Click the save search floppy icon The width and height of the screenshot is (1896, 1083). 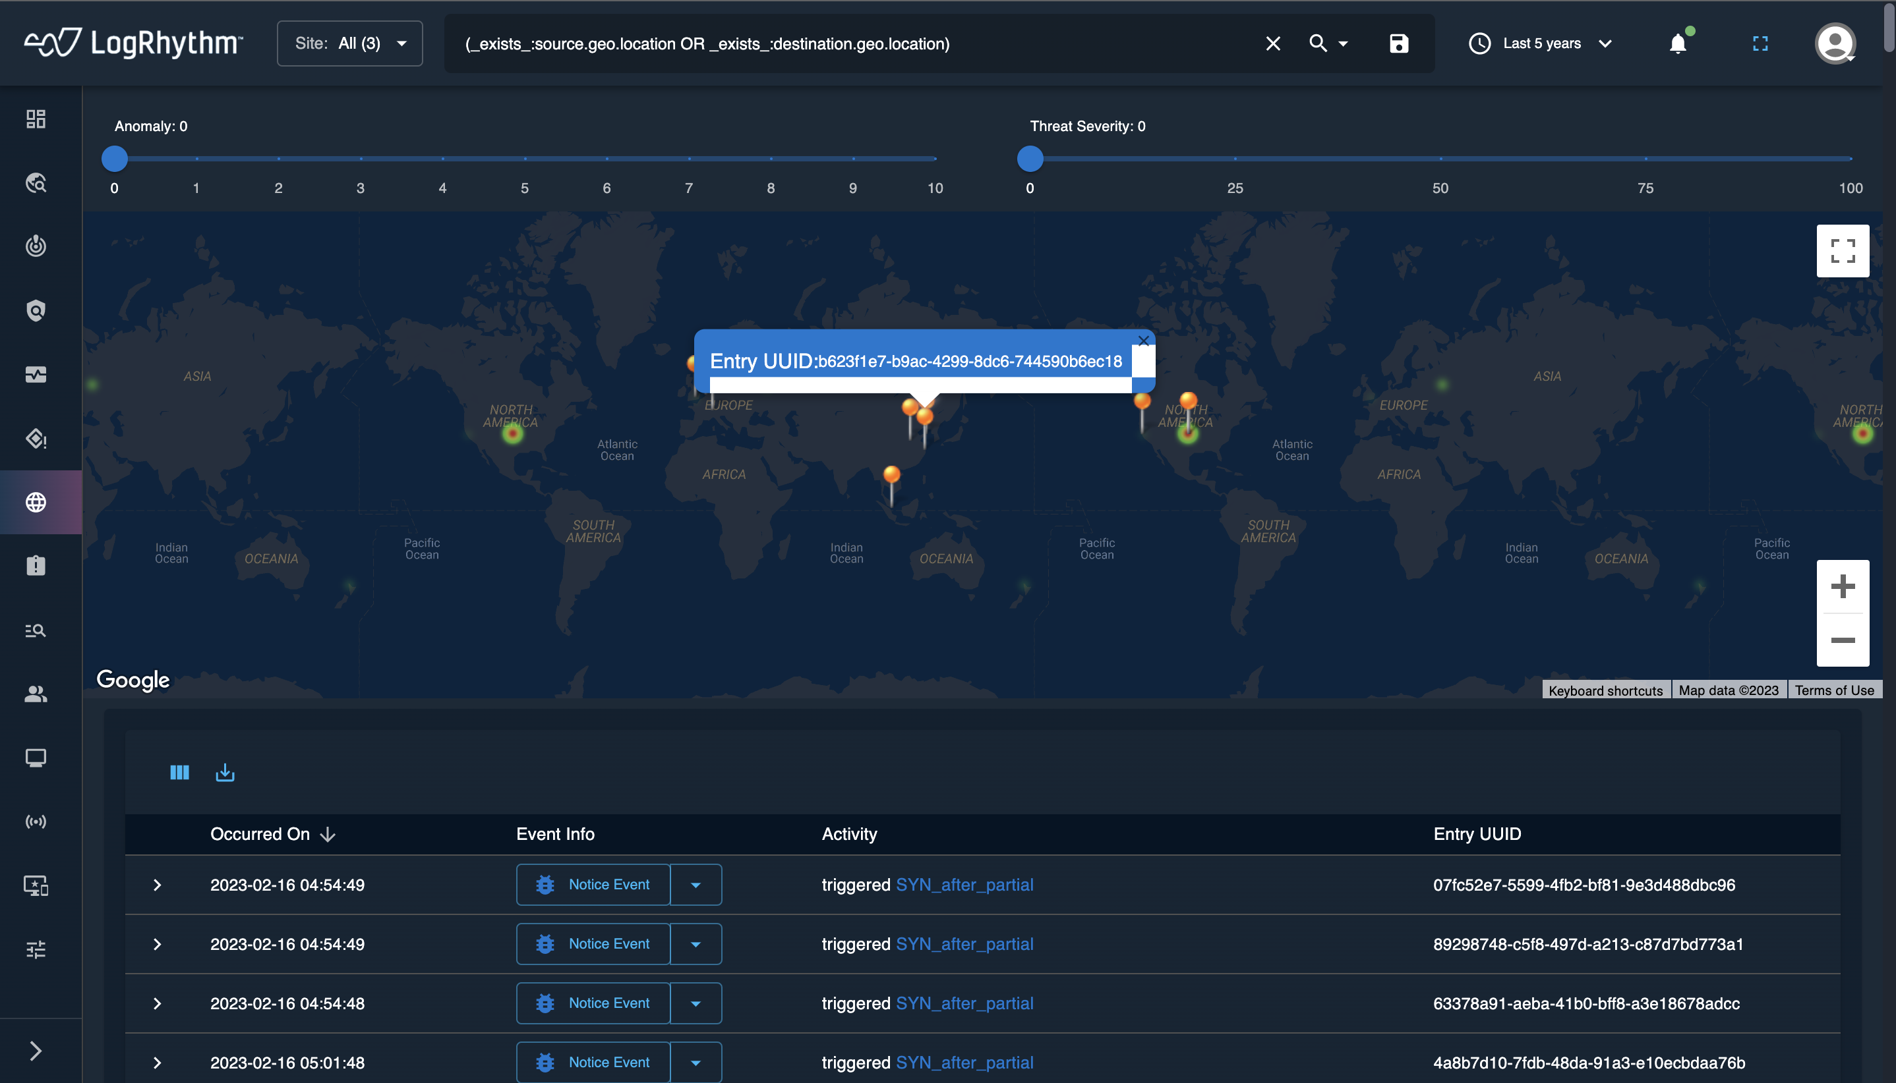tap(1398, 44)
